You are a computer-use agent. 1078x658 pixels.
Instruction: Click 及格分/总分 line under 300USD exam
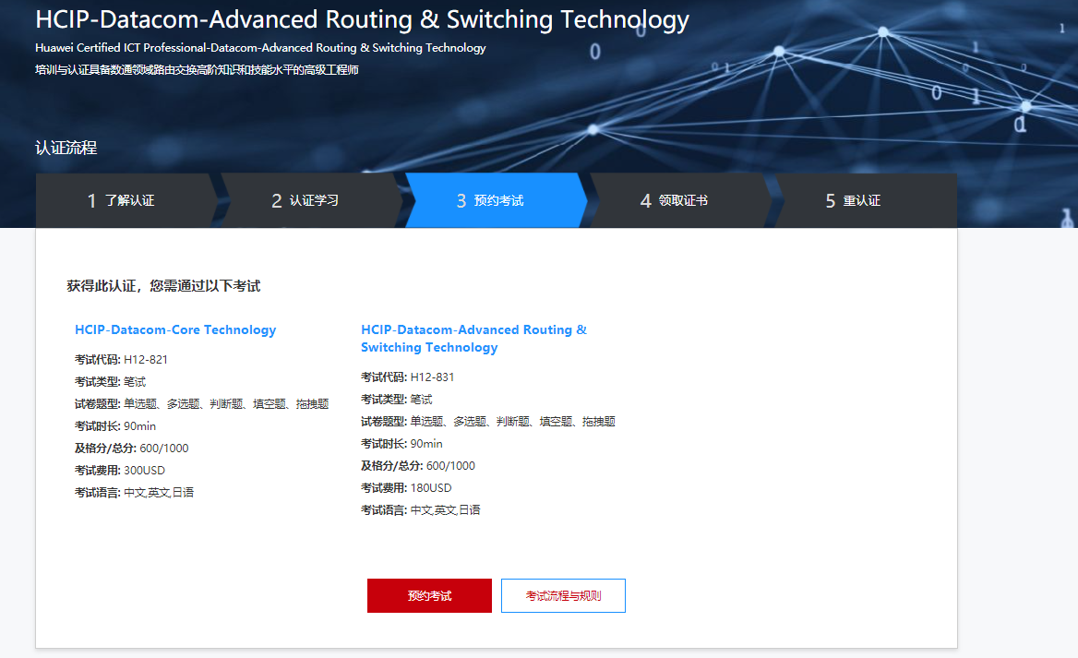click(x=131, y=449)
